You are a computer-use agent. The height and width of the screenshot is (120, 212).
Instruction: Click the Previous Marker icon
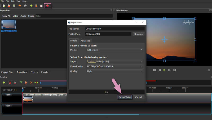(x=26, y=82)
